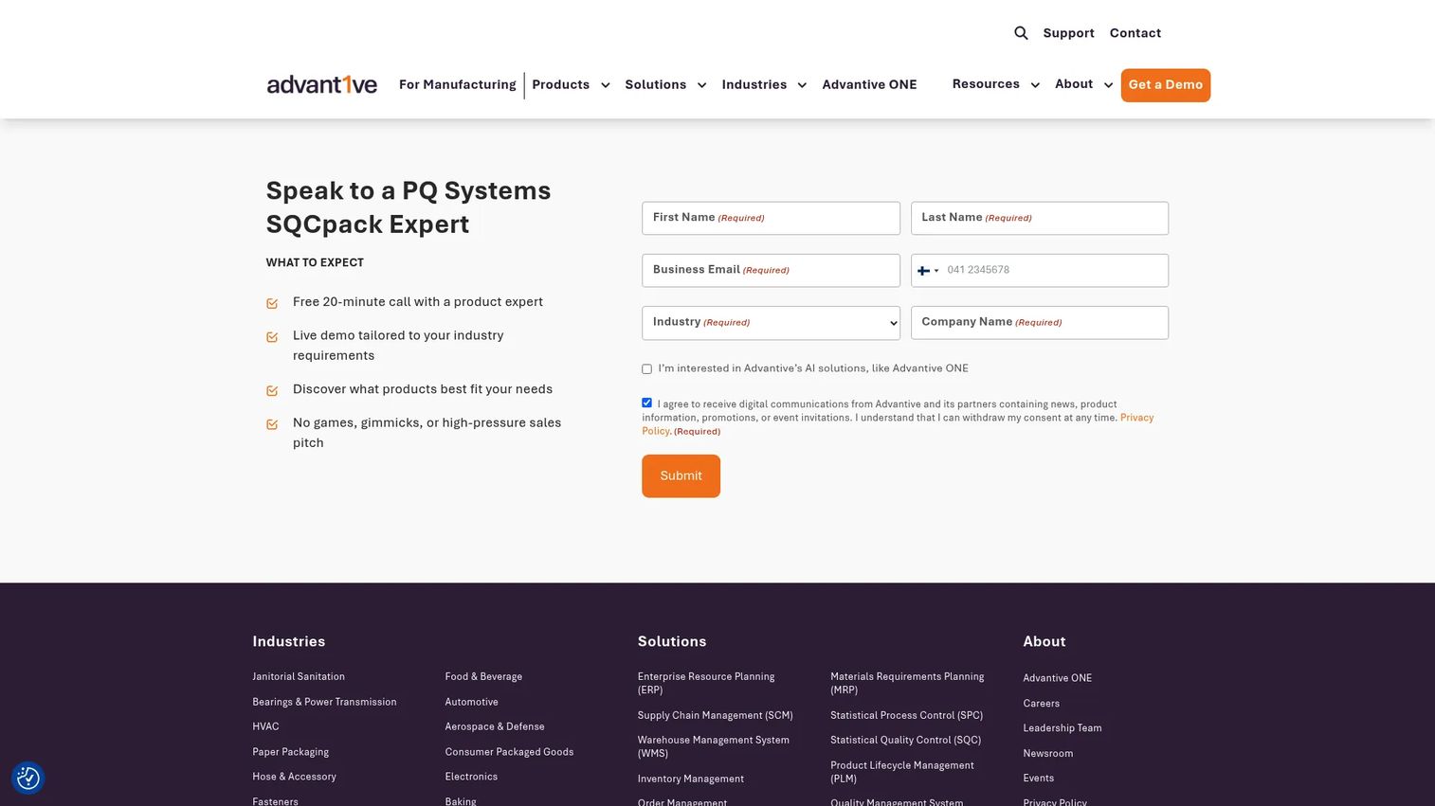Open Food & Beverage footer link
Image resolution: width=1435 pixels, height=806 pixels.
click(x=483, y=677)
